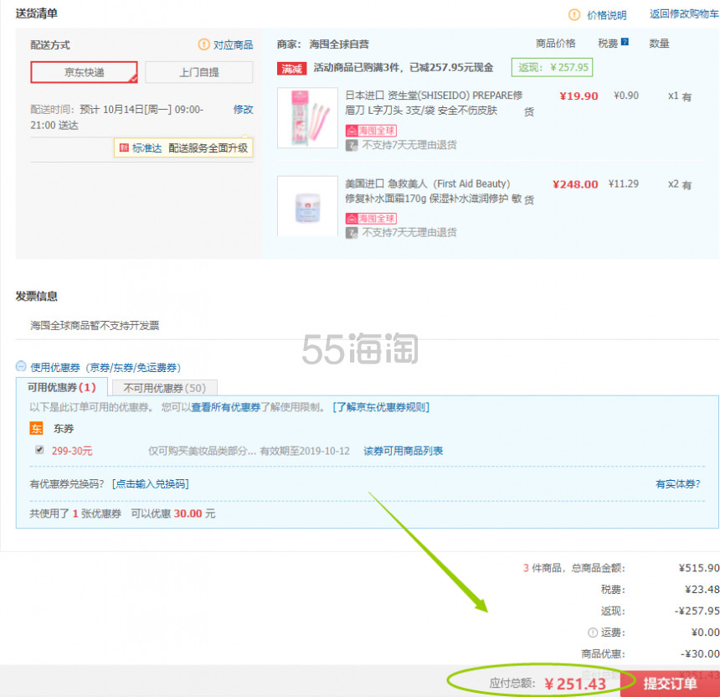Click the ¥248.00 product price

575,184
